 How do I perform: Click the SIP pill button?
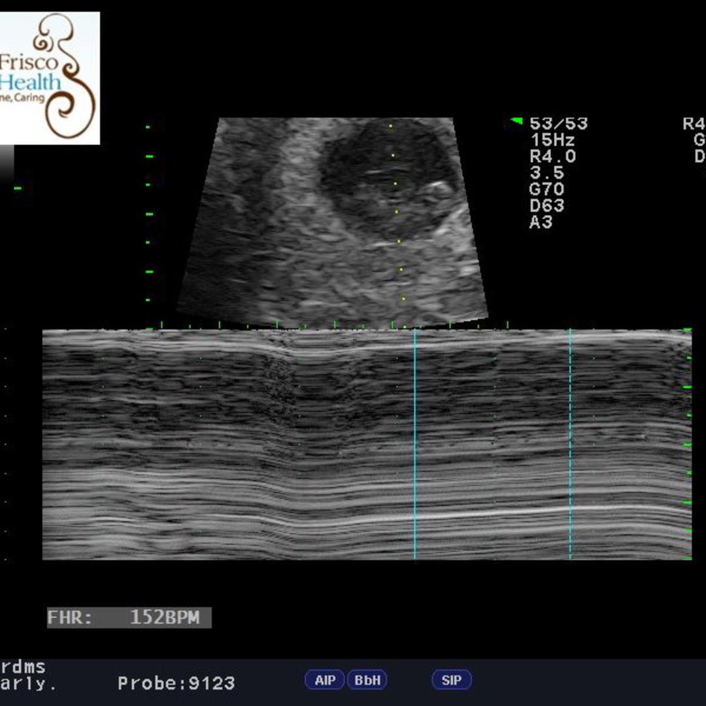pos(452,680)
